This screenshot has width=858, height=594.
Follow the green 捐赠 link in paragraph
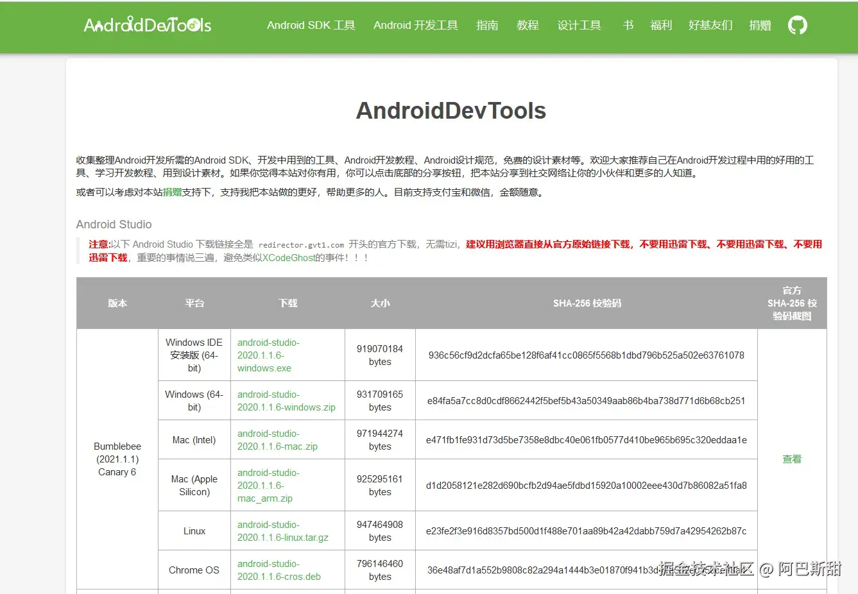click(173, 192)
